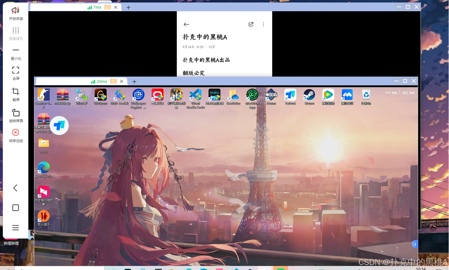Rotate the screen with 旋转屏幕

(x=16, y=115)
